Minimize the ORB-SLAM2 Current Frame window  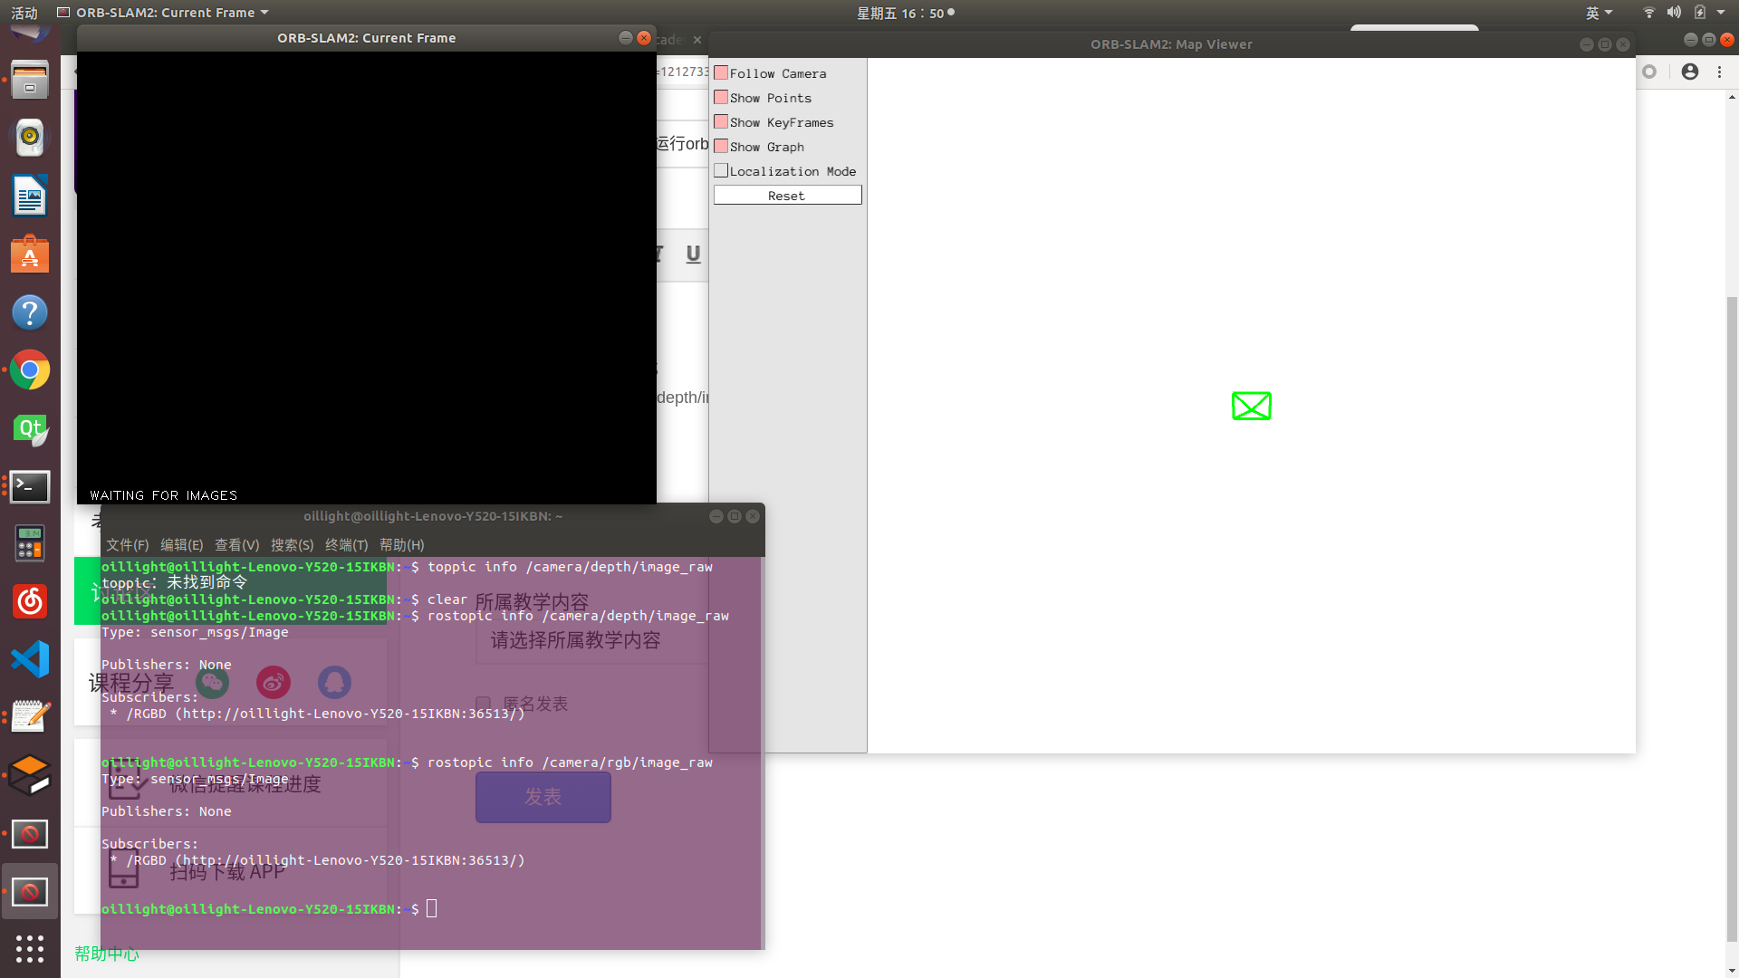(625, 38)
